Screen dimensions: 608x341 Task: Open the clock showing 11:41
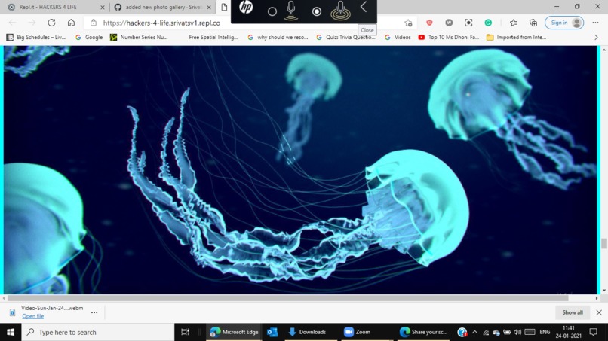point(569,332)
